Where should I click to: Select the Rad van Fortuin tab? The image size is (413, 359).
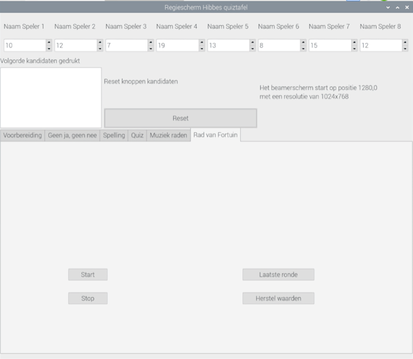(x=215, y=135)
